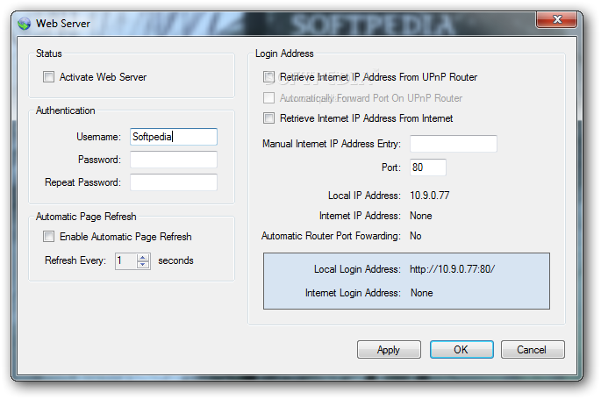Click into the Password field

pos(174,160)
